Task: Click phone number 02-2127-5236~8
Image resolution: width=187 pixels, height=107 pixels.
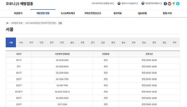Action: (x=62, y=92)
